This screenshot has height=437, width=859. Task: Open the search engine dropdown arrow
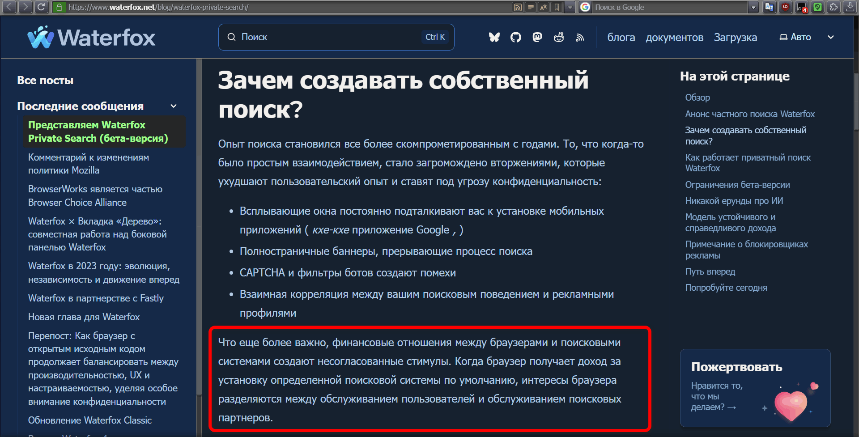click(753, 7)
